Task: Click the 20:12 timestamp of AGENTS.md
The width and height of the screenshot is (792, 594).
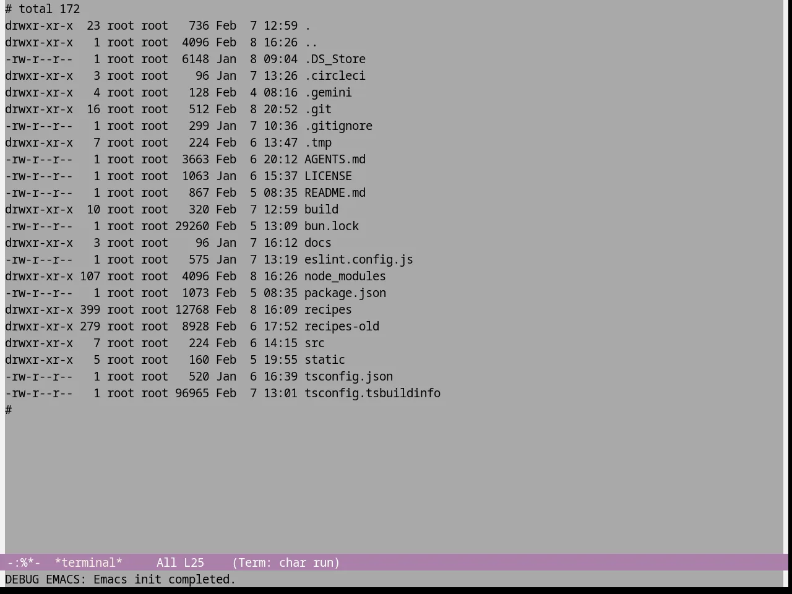Action: point(280,159)
